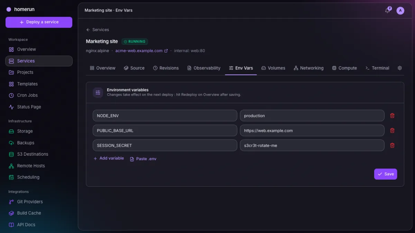Open Cron Jobs in sidebar

[39, 95]
